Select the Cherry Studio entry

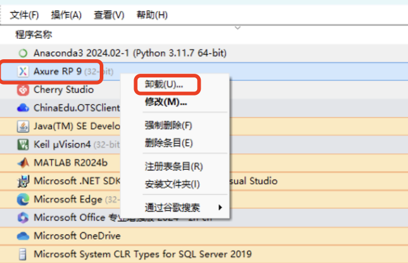click(63, 90)
